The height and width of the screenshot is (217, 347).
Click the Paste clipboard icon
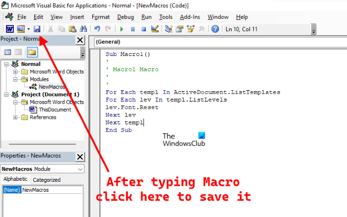point(72,29)
